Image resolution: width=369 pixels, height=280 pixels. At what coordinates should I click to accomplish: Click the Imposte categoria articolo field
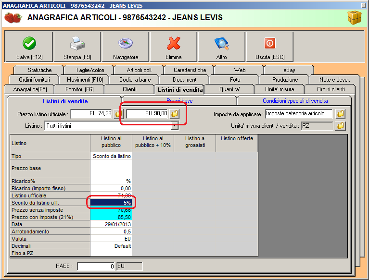[299, 114]
